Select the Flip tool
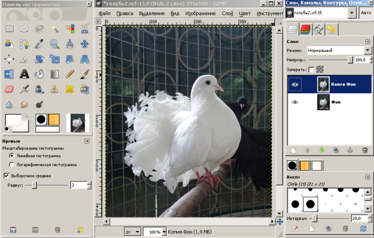 point(9,74)
